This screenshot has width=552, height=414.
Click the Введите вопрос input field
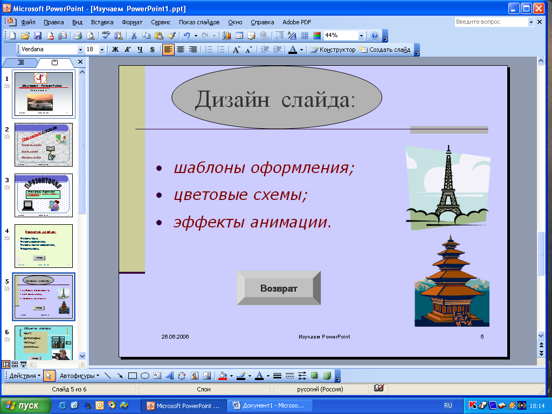coord(492,22)
